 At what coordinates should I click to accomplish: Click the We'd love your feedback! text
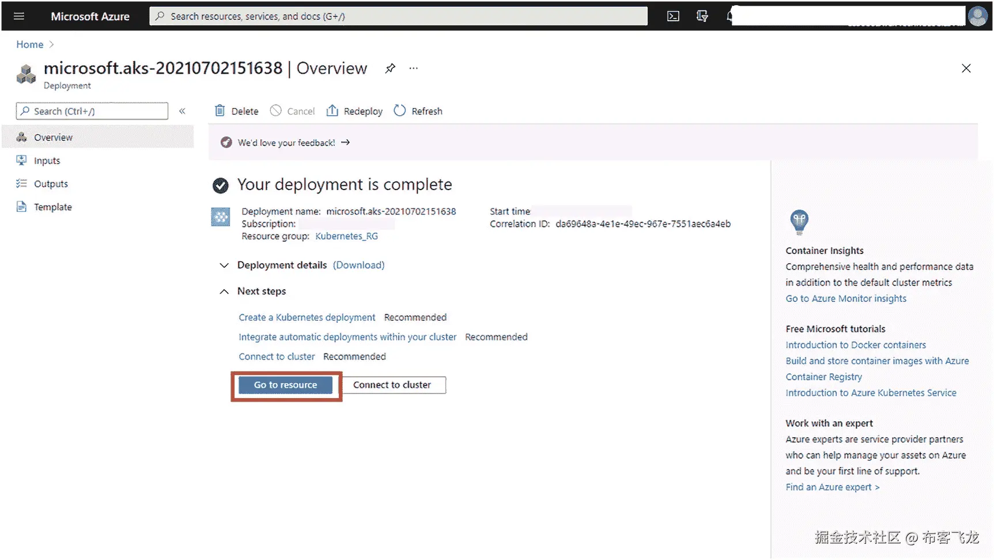tap(286, 142)
